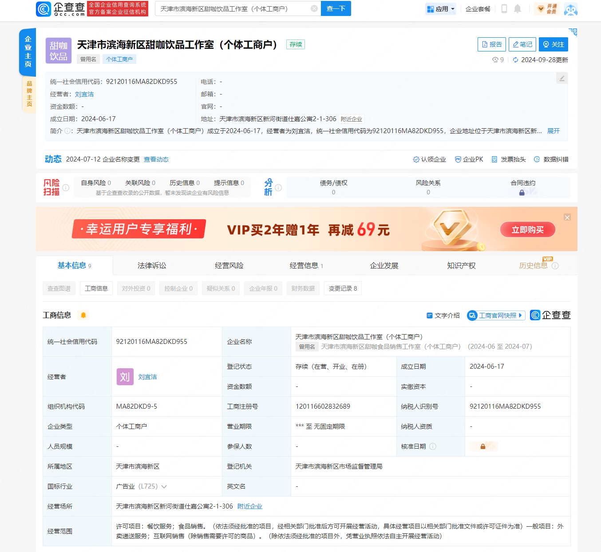Click 企业PK action
The image size is (601, 552).
[469, 159]
